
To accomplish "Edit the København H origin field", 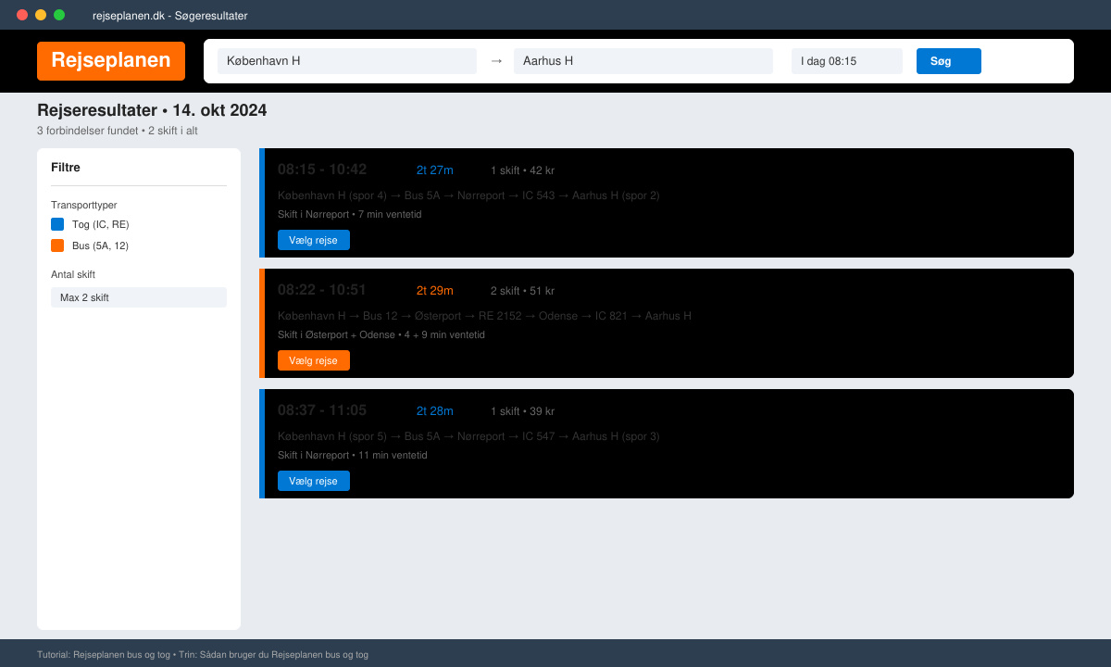I will [x=347, y=61].
